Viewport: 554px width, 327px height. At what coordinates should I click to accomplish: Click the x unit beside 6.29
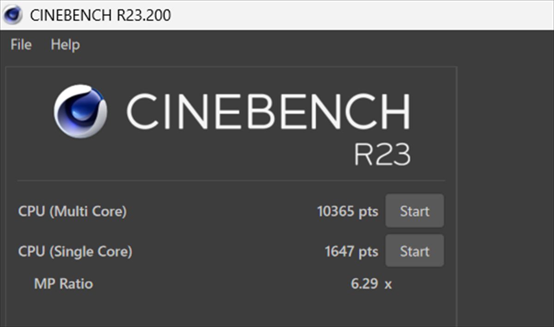click(x=388, y=284)
